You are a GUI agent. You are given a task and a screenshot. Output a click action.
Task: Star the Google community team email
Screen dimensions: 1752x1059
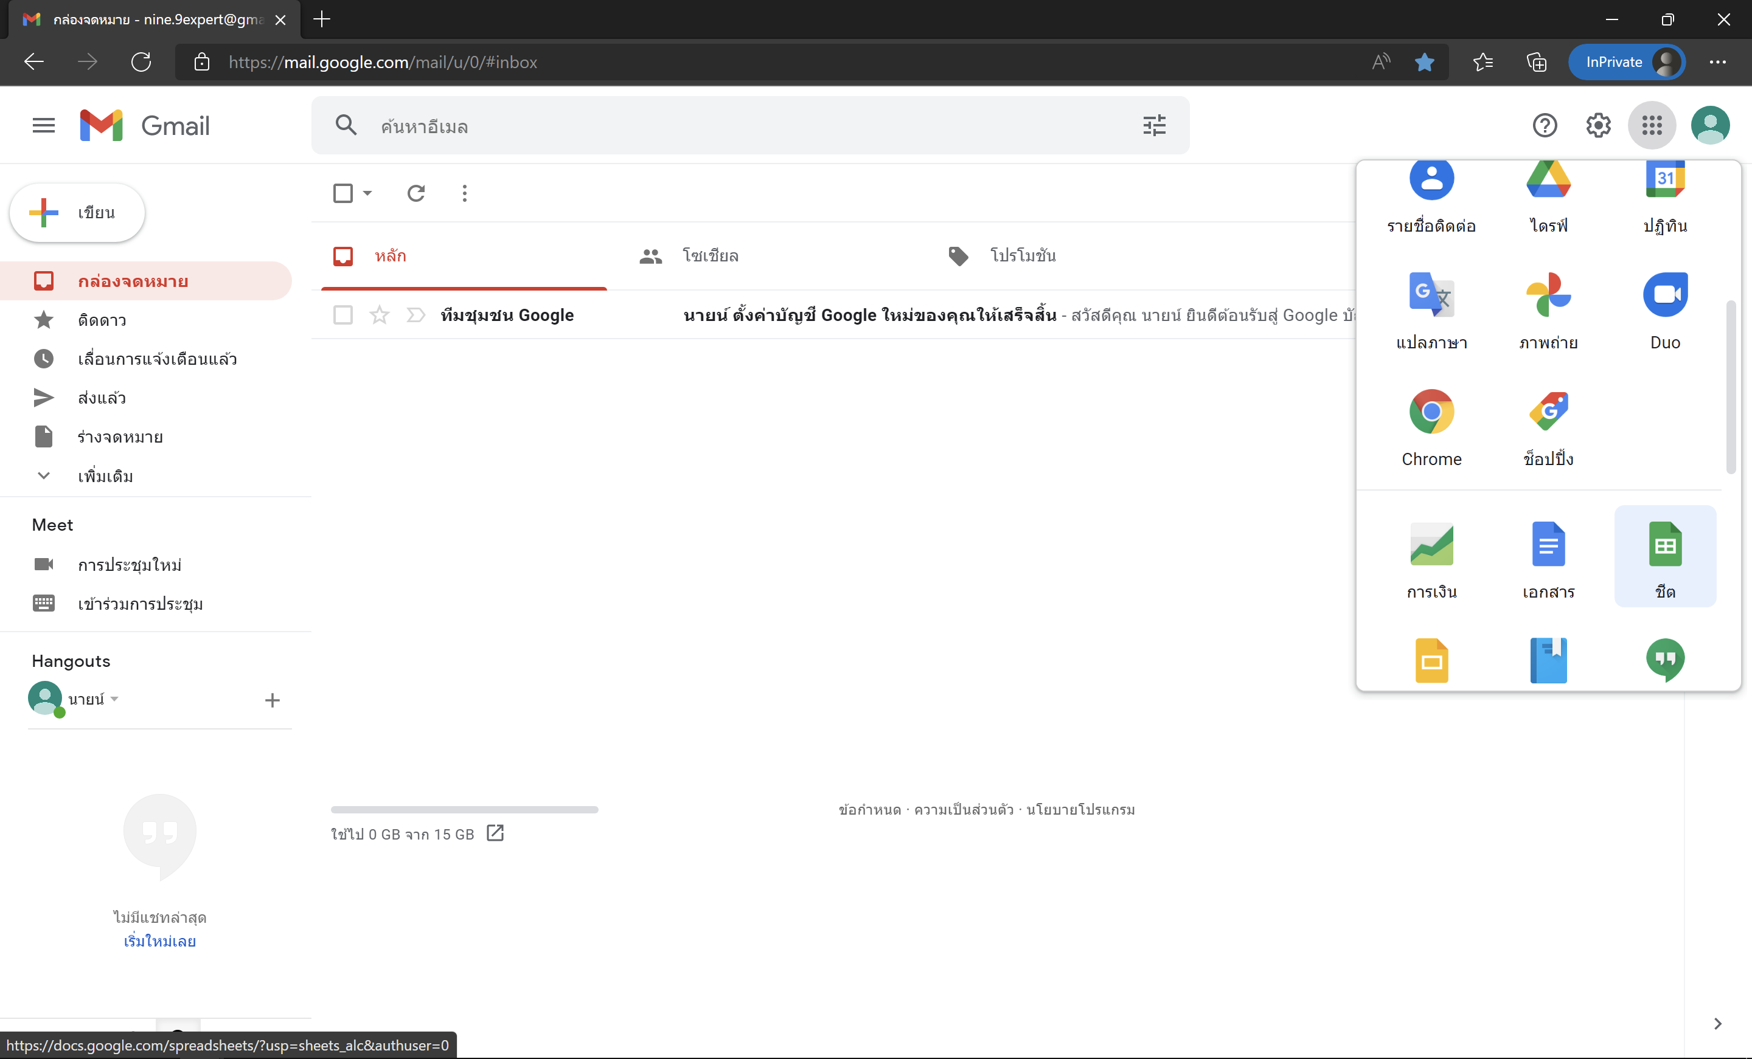click(x=380, y=315)
